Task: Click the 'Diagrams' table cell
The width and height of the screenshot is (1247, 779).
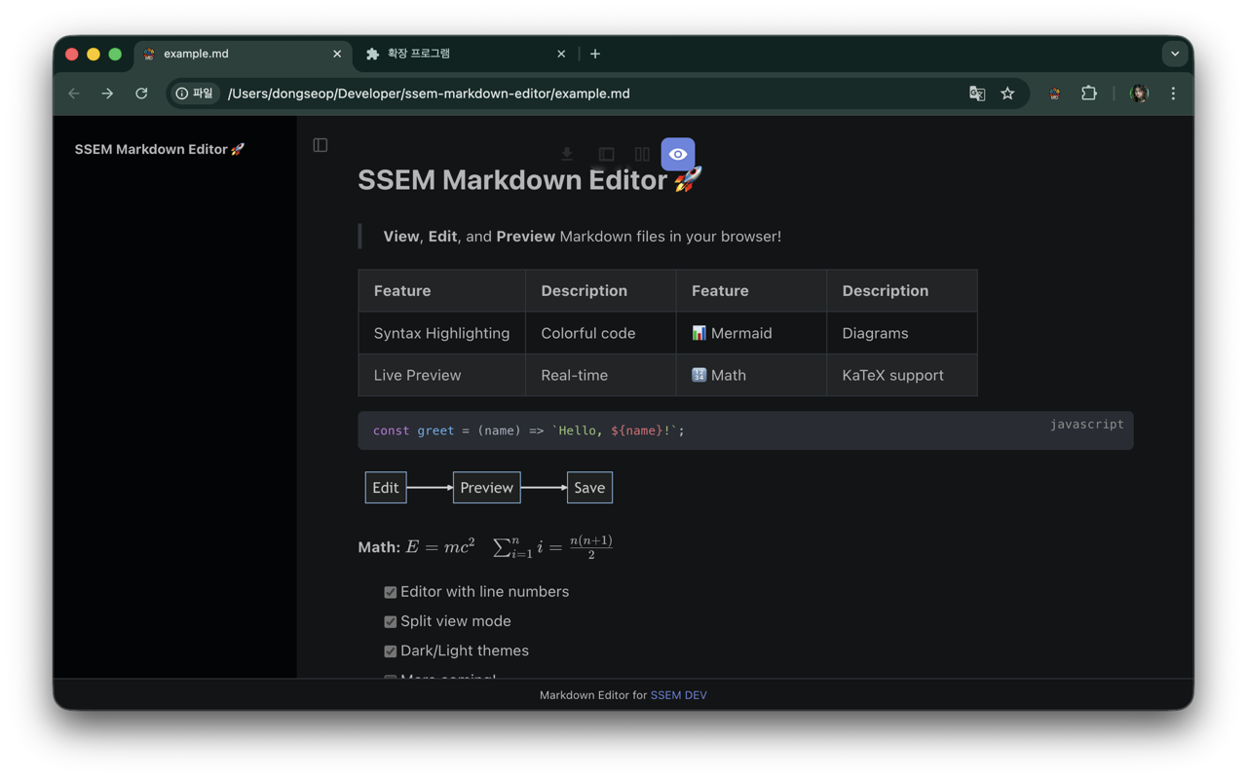Action: tap(902, 333)
